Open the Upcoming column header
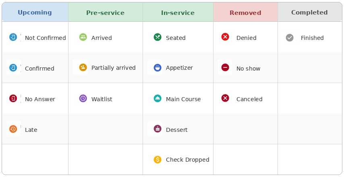This screenshot has width=344, height=177. click(35, 12)
